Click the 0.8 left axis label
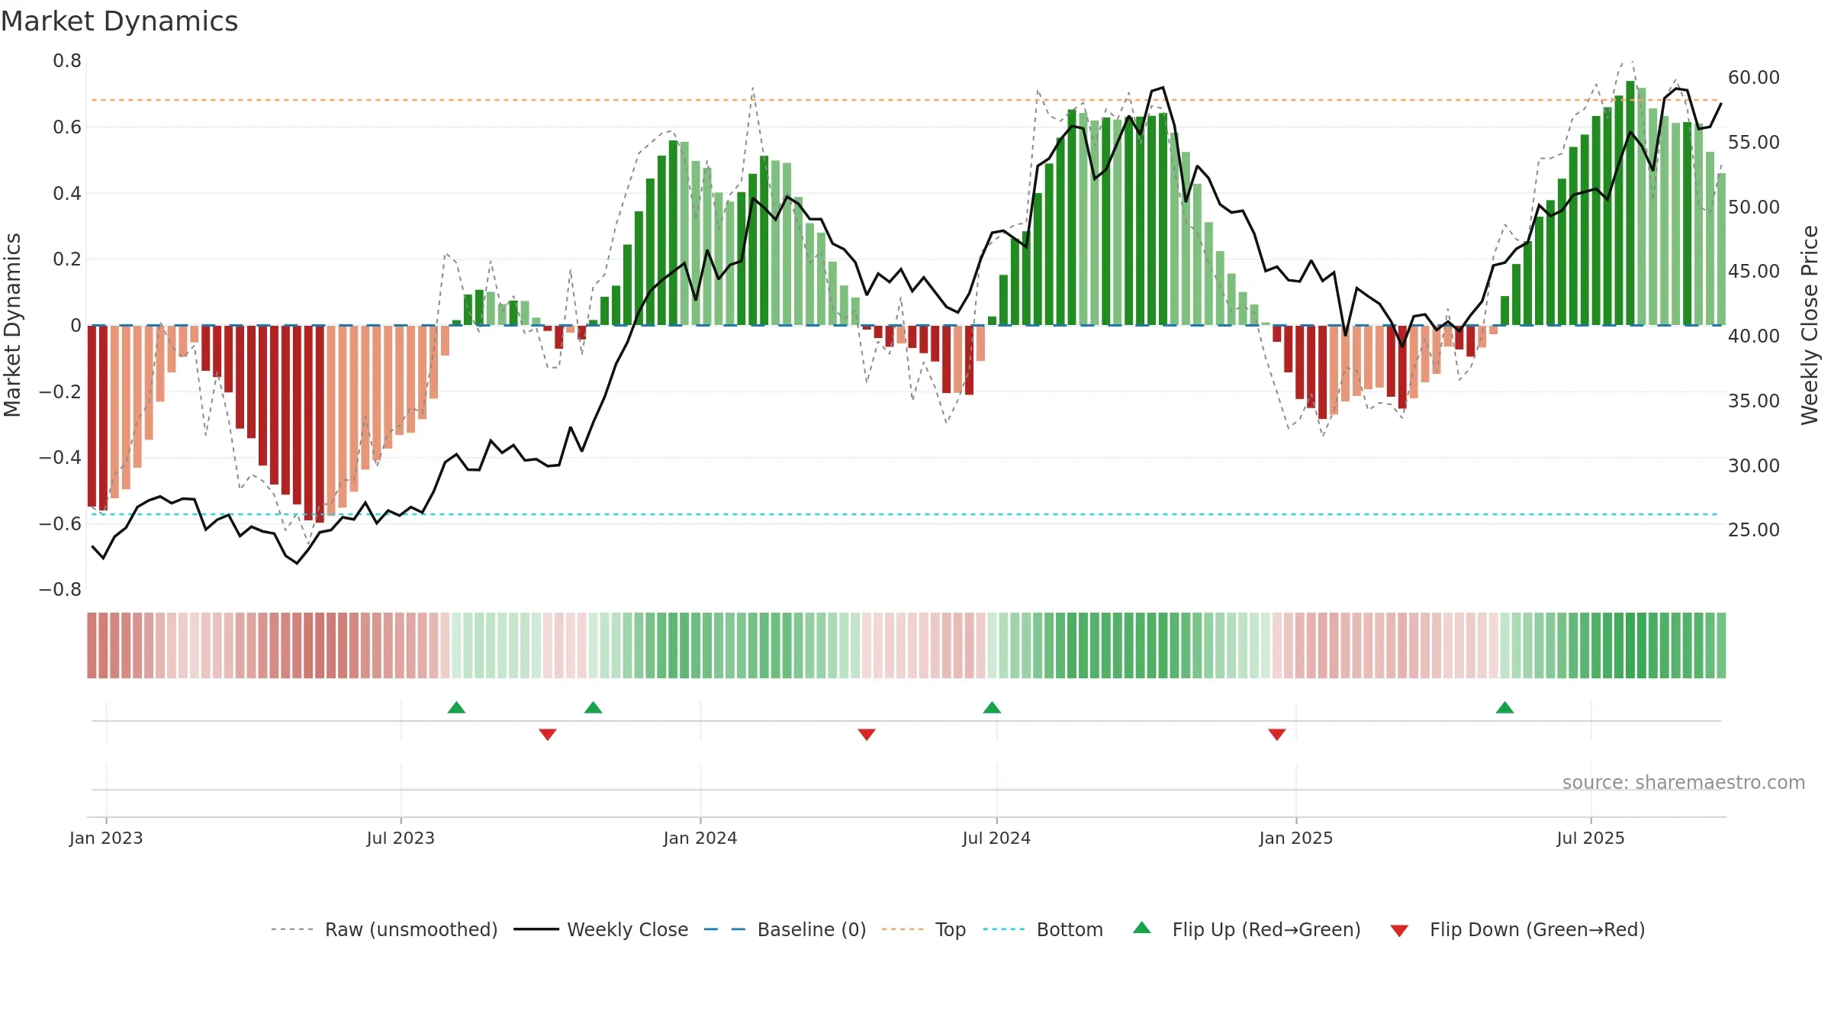Viewport: 1831px width, 1030px height. 67,60
